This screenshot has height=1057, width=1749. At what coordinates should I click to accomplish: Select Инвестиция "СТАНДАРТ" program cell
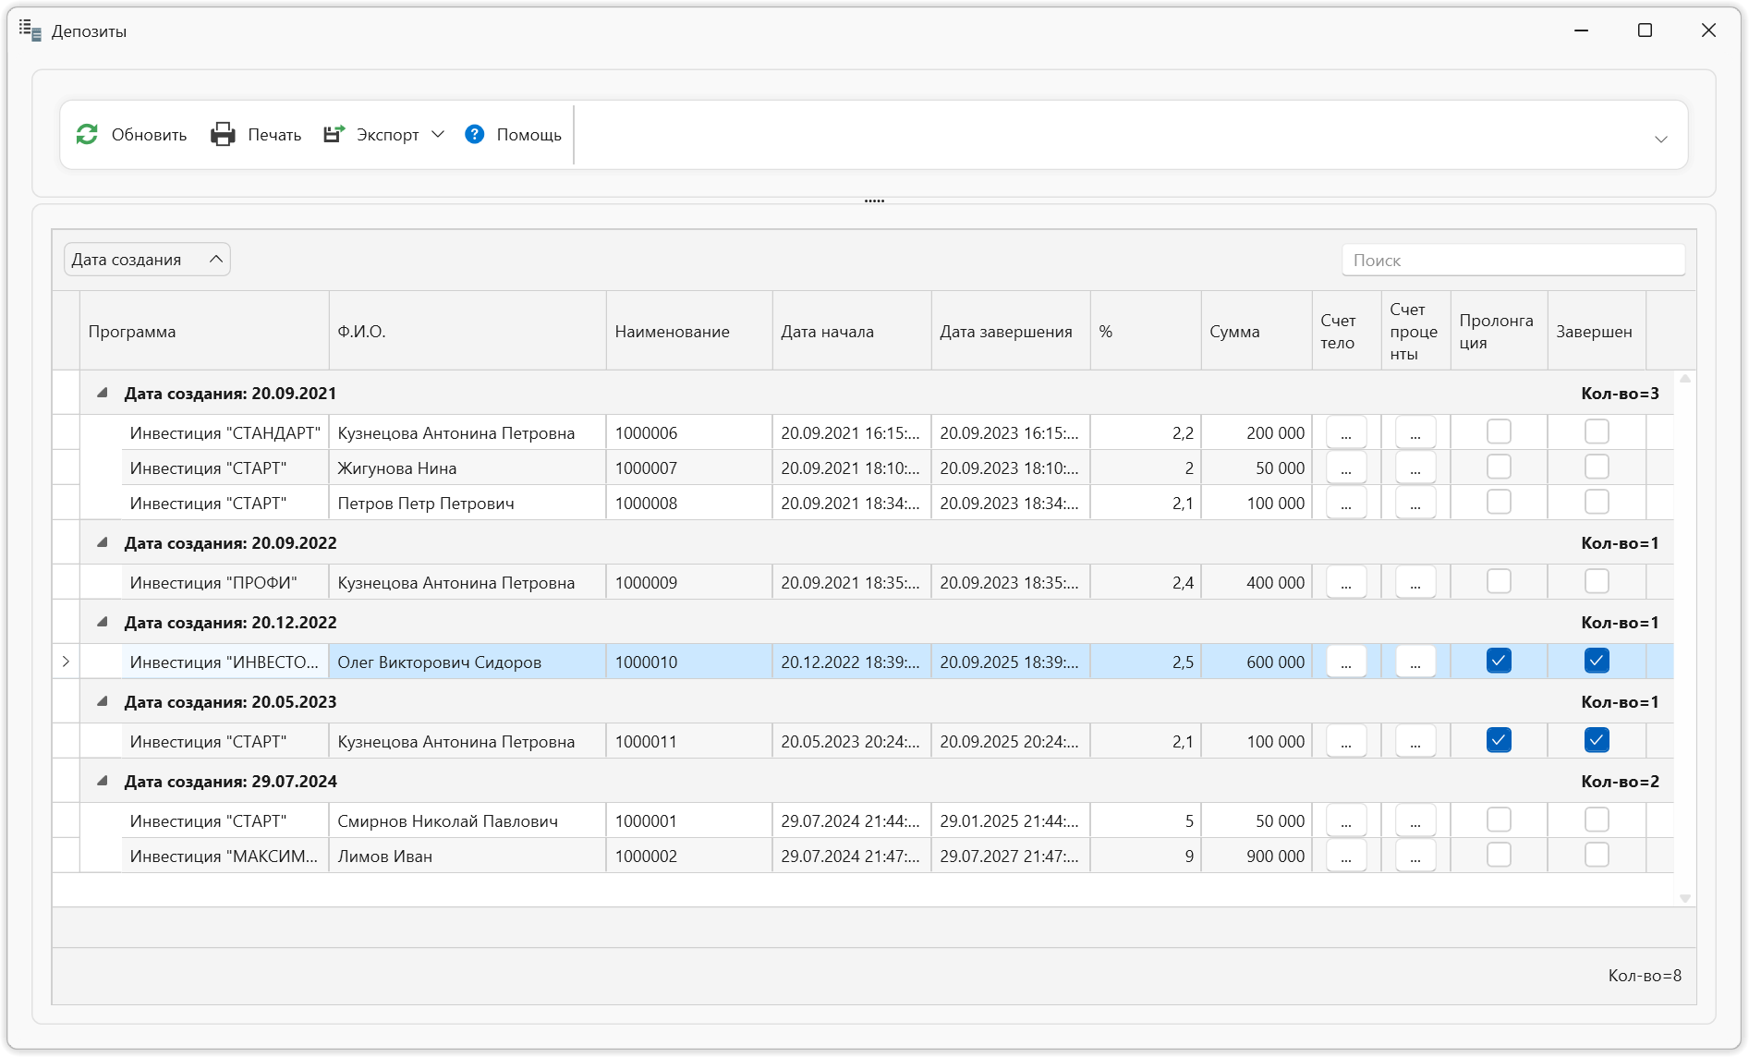pyautogui.click(x=225, y=432)
